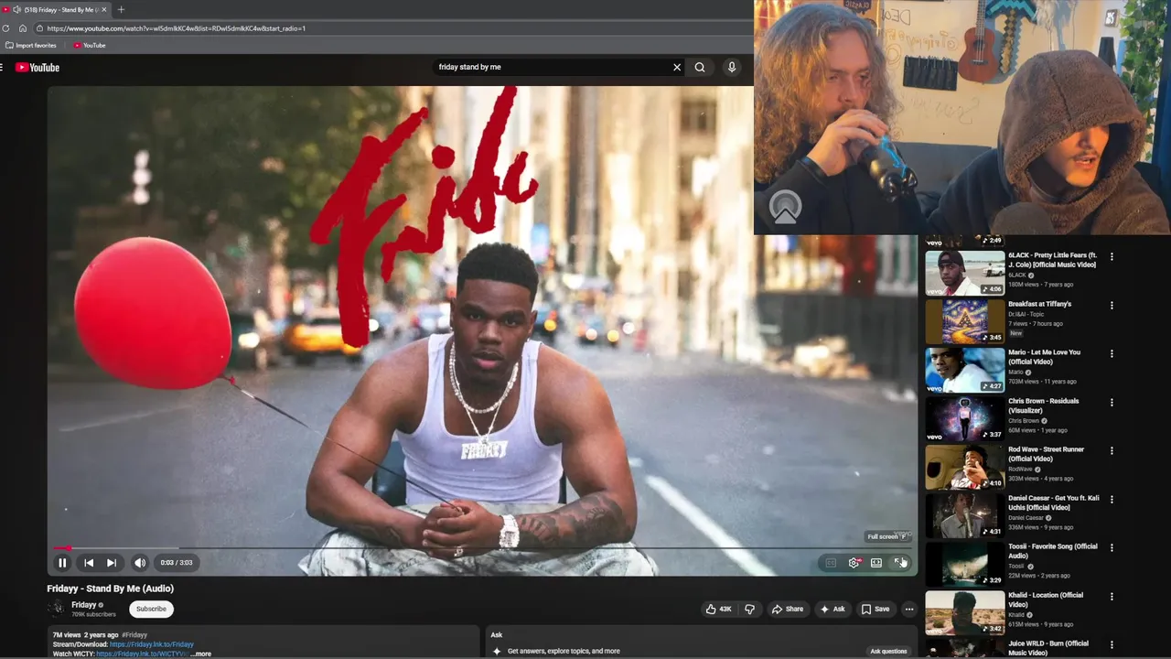
Task: Dislike the Stand By Me video
Action: [x=749, y=609]
